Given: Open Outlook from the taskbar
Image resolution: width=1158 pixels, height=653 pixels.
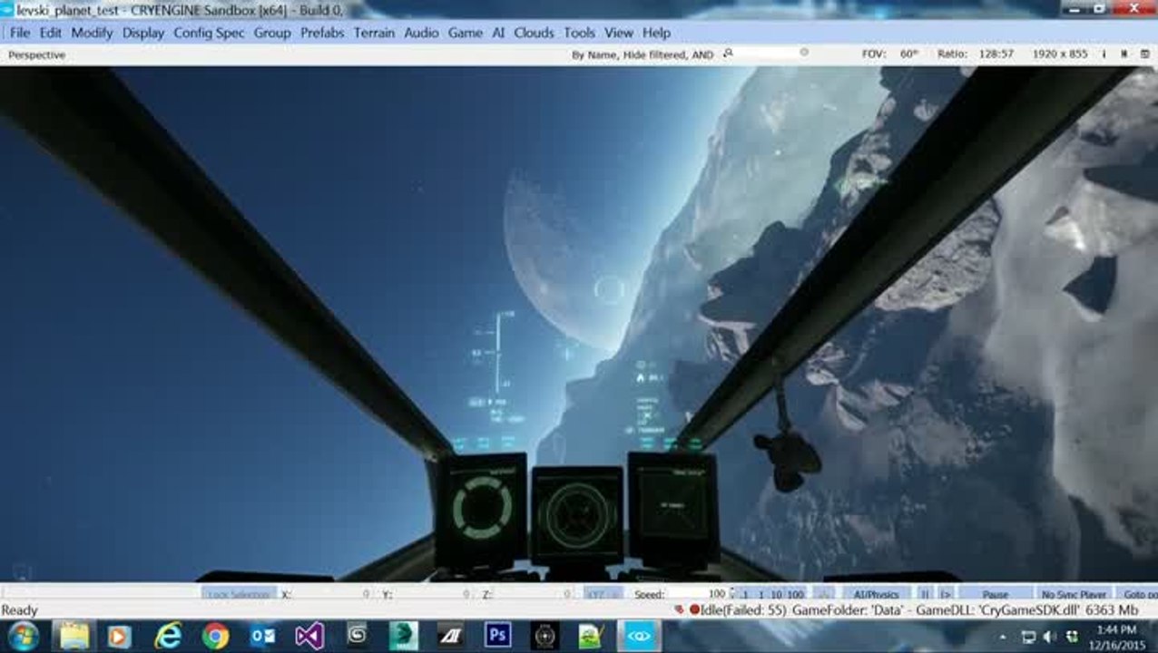Looking at the screenshot, I should 262,636.
